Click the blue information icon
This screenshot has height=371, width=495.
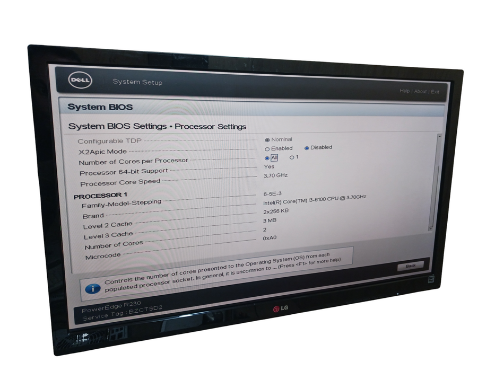pos(93,288)
